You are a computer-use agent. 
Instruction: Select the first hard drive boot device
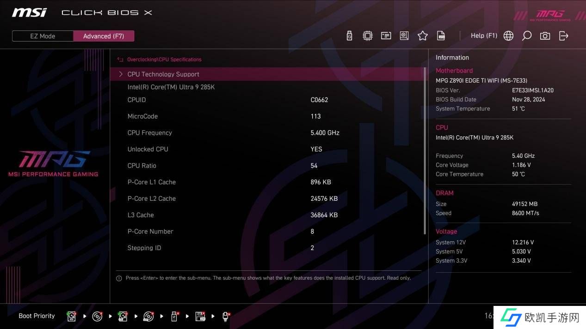(x=71, y=316)
